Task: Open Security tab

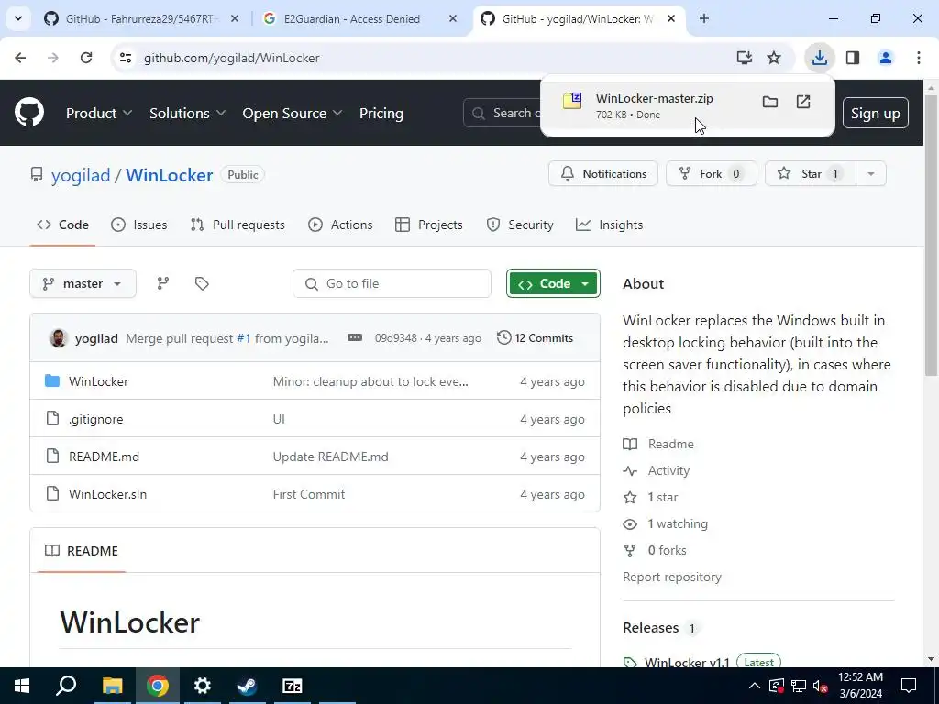Action: [x=520, y=225]
